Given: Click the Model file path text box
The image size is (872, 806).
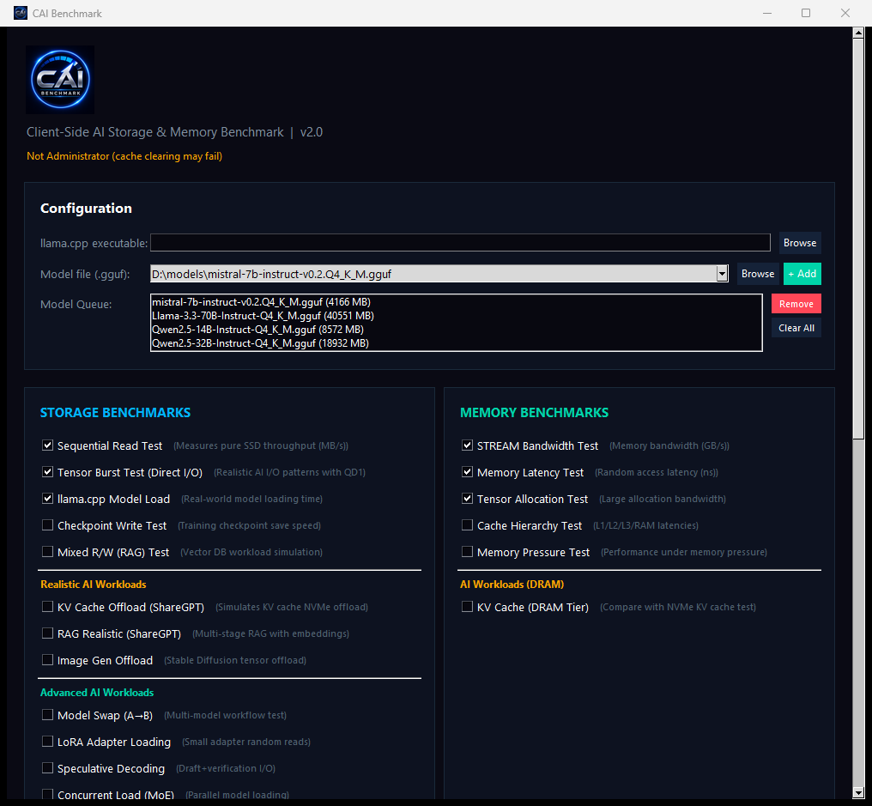Looking at the screenshot, I should [433, 274].
